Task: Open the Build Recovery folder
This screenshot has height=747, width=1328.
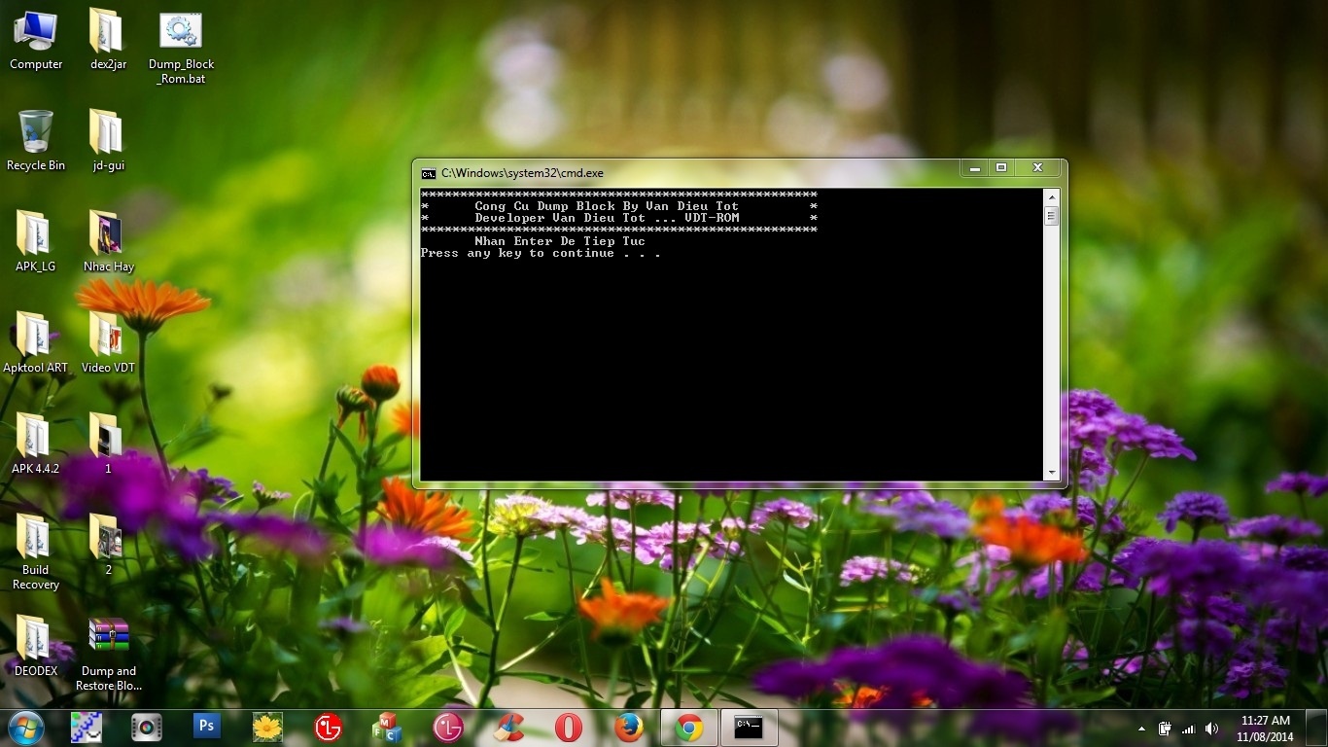Action: click(x=35, y=539)
